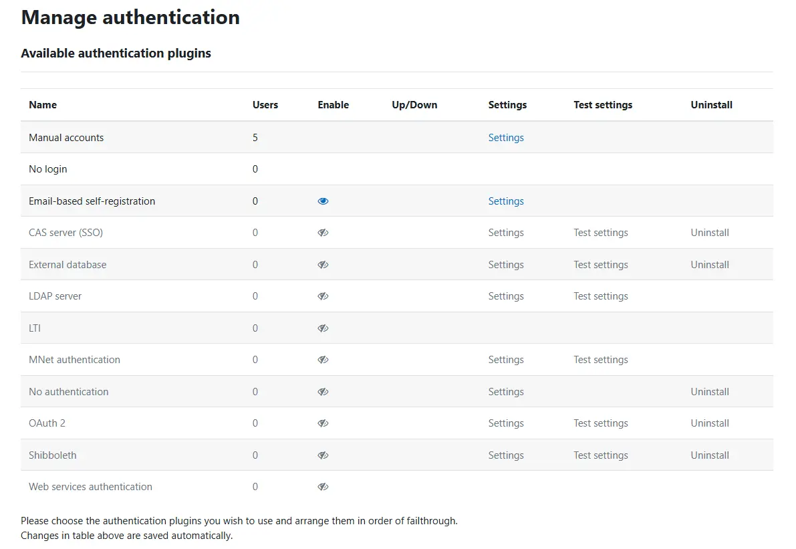796x549 pixels.
Task: Enable No authentication plugin eye icon
Action: (323, 392)
